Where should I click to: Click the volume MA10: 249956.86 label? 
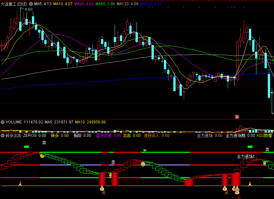click(x=90, y=122)
